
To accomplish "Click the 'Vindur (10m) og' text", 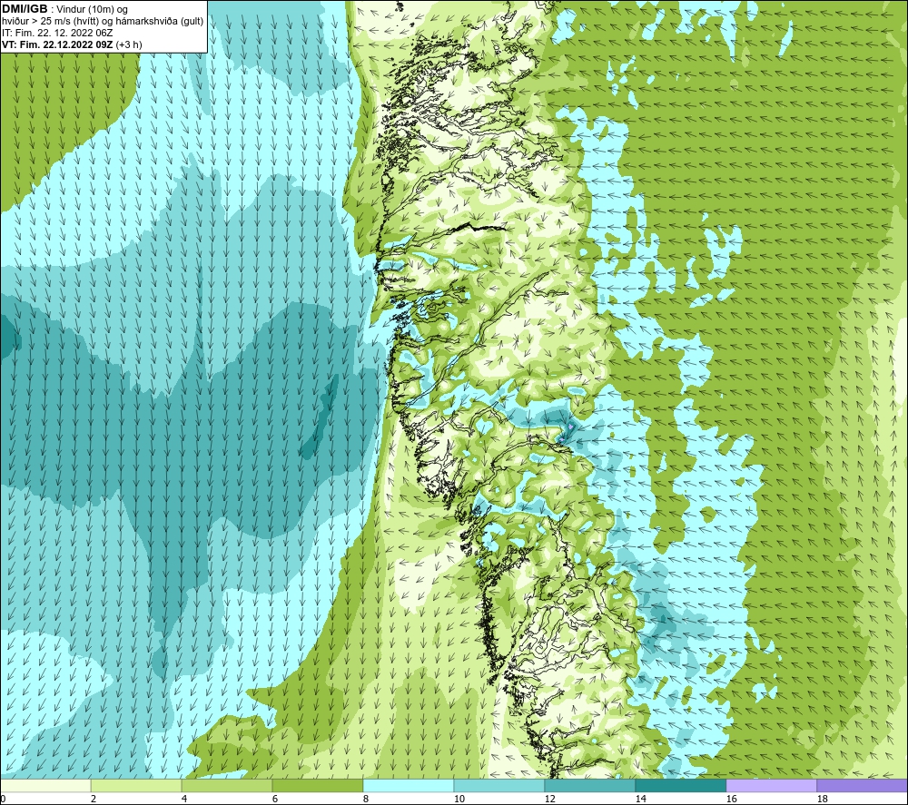I will tap(94, 10).
